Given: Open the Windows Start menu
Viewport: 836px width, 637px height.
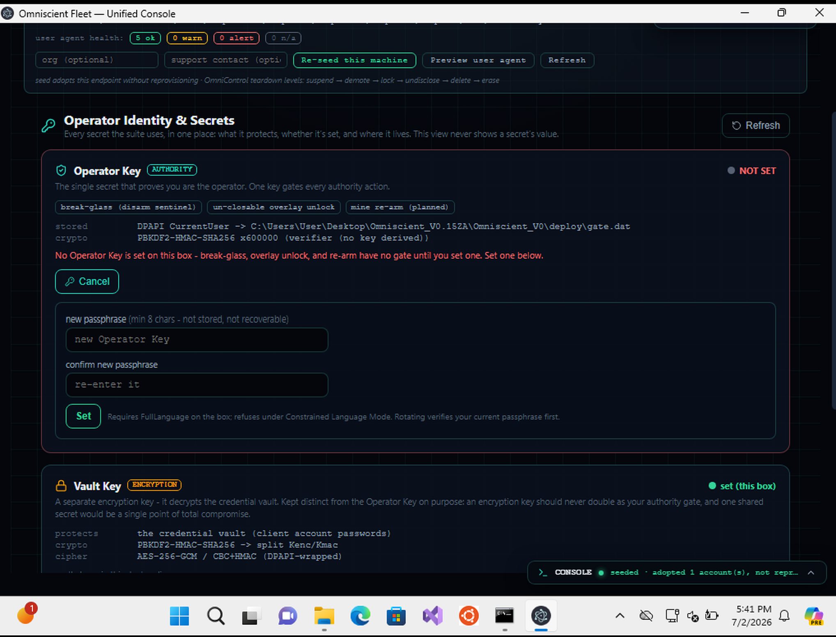Looking at the screenshot, I should pos(179,616).
